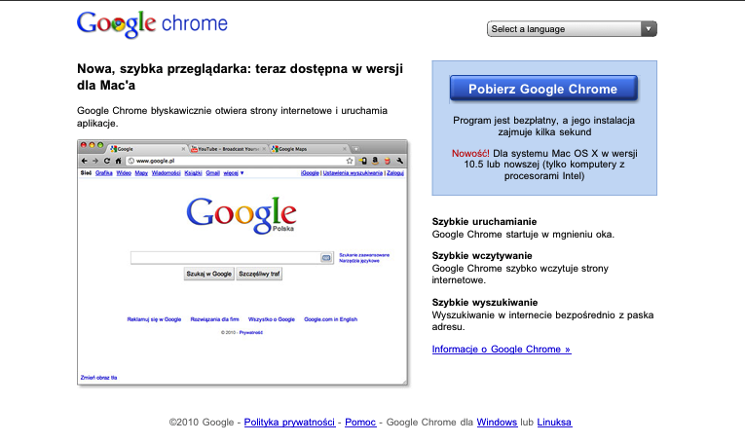Click the Wiadomości link in preview nav bar

[x=166, y=173]
